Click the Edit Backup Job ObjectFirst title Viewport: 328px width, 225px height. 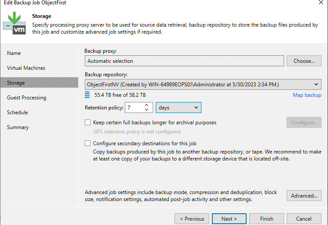coord(35,3)
